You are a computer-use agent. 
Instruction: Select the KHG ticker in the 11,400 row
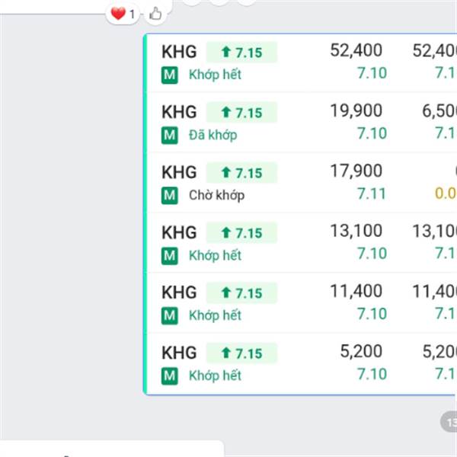click(179, 292)
